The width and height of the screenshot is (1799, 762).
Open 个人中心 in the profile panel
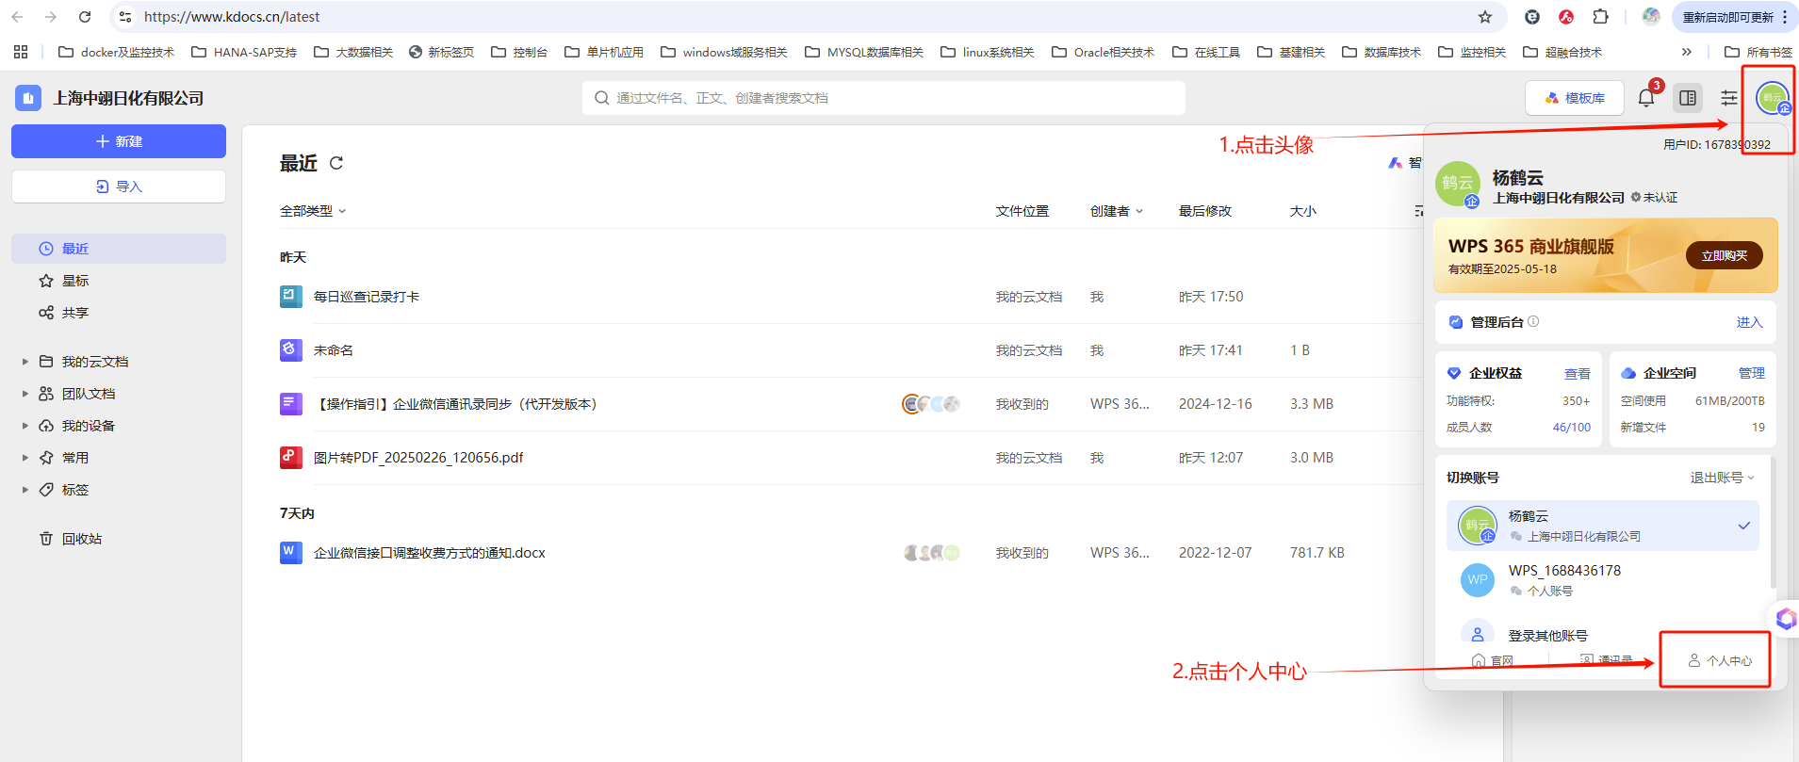coord(1720,661)
